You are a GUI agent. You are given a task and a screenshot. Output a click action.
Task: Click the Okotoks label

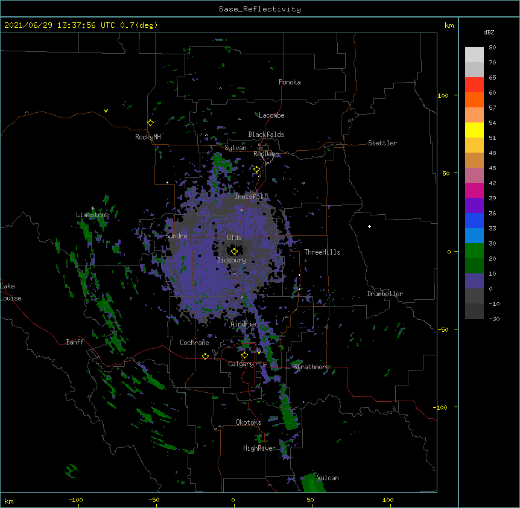click(x=249, y=422)
